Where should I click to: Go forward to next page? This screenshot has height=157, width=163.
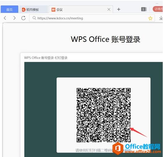pyautogui.click(x=15, y=18)
